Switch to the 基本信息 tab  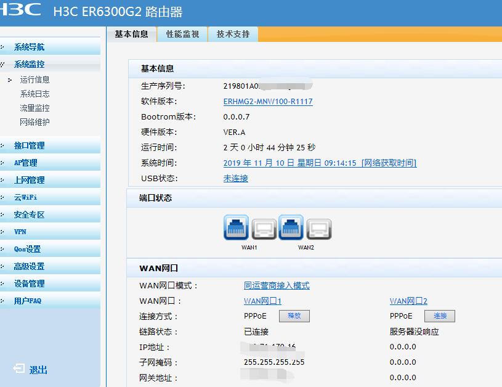(132, 35)
